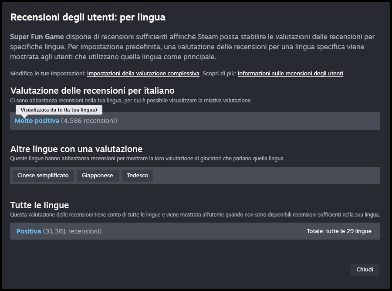This screenshot has height=291, width=392.
Task: Click the '(4.586 recensioni)' review count
Action: point(89,121)
